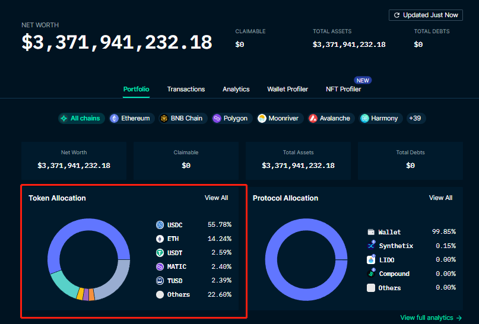Filter portfolio by BNB Chain label

click(186, 119)
